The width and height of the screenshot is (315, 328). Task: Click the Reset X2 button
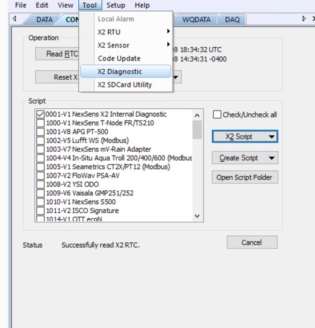(x=57, y=77)
